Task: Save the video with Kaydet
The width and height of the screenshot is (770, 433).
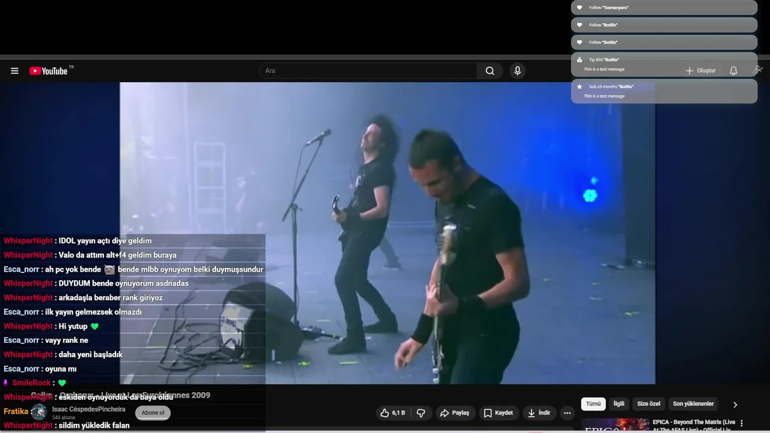Action: pos(498,413)
